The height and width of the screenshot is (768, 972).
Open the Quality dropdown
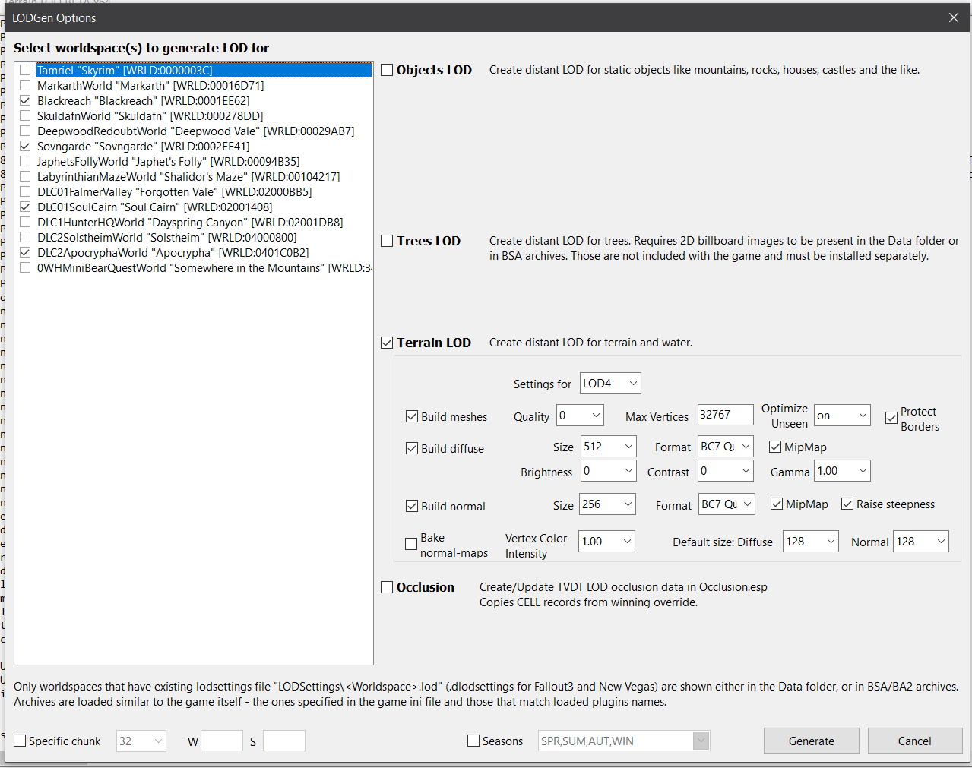pos(580,416)
